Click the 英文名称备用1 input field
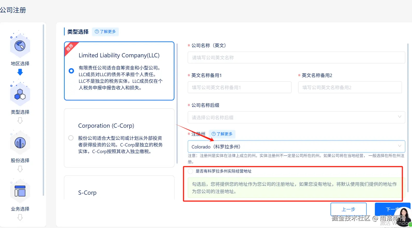The width and height of the screenshot is (412, 228). coord(239,87)
